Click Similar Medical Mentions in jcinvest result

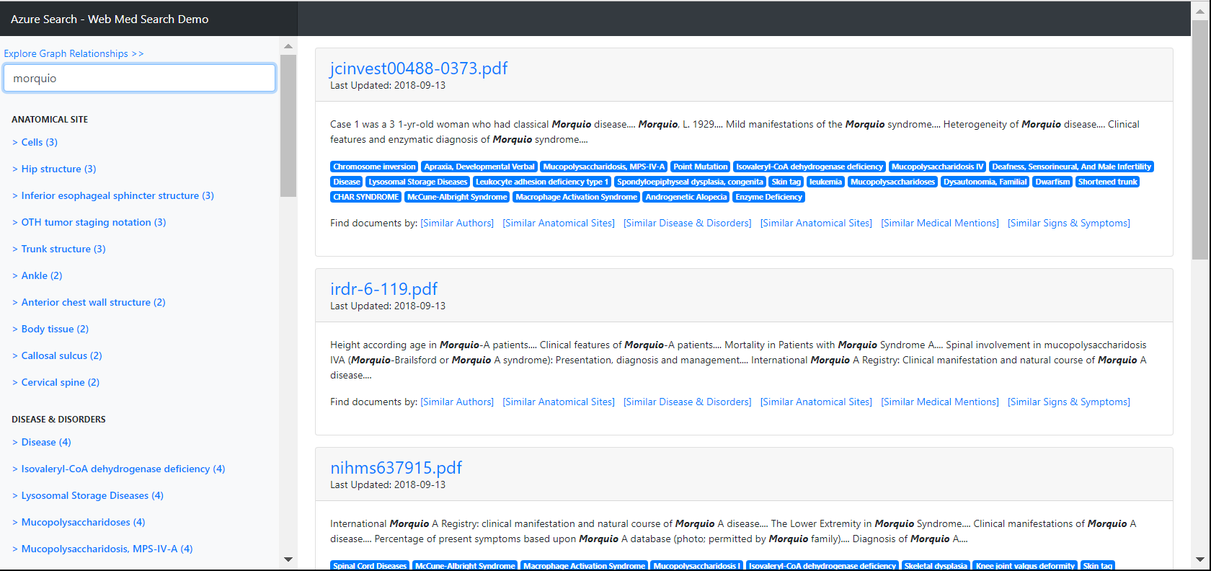tap(940, 223)
